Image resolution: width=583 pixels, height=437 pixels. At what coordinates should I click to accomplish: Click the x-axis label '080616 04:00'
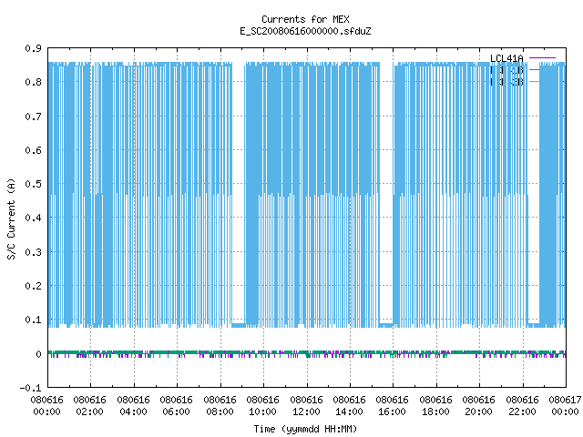pyautogui.click(x=134, y=406)
